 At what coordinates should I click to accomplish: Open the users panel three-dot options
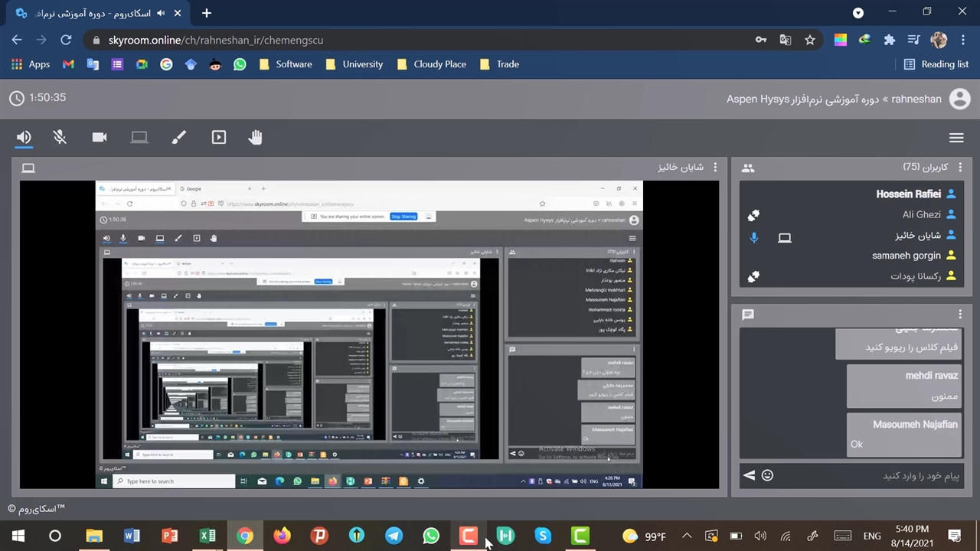pos(960,168)
